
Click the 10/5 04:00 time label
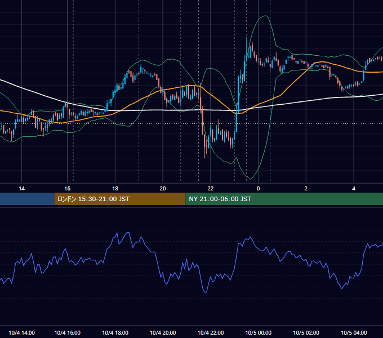tap(354, 332)
